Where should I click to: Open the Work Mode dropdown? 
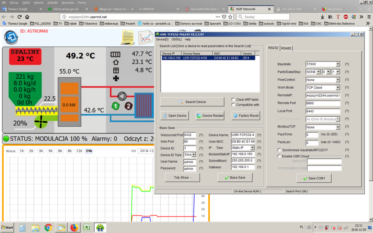(x=338, y=88)
